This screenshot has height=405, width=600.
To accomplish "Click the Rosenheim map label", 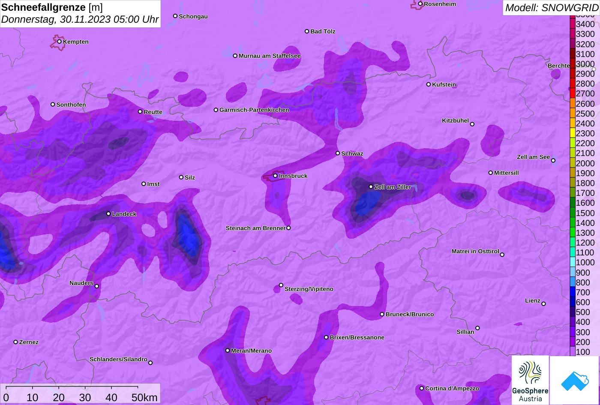I will 440,4.
